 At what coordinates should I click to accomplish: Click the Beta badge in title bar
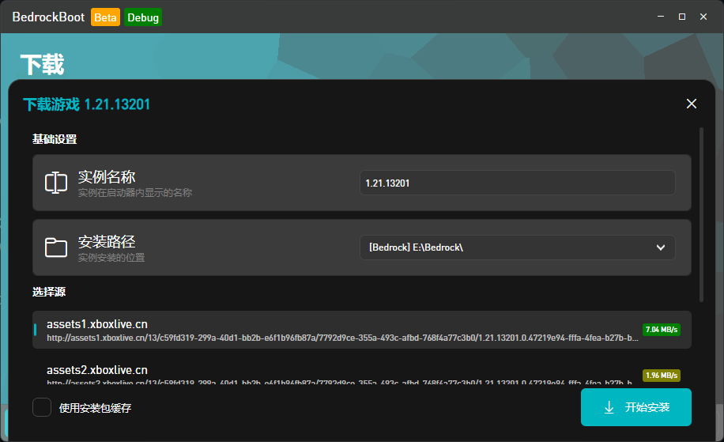[105, 17]
